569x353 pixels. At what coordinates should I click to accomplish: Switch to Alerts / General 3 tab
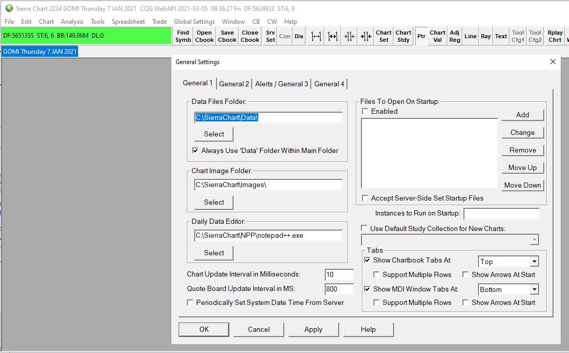point(282,84)
